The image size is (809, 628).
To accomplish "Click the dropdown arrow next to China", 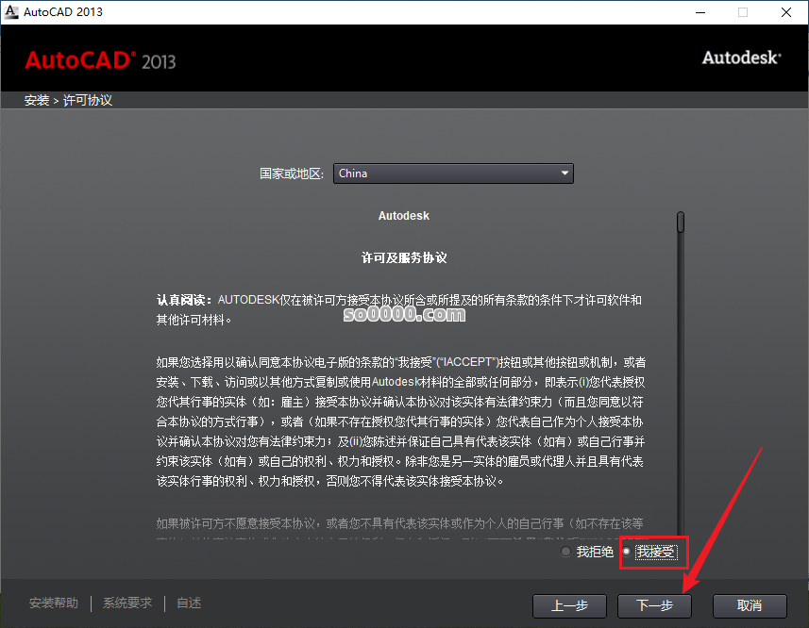I will click(564, 174).
